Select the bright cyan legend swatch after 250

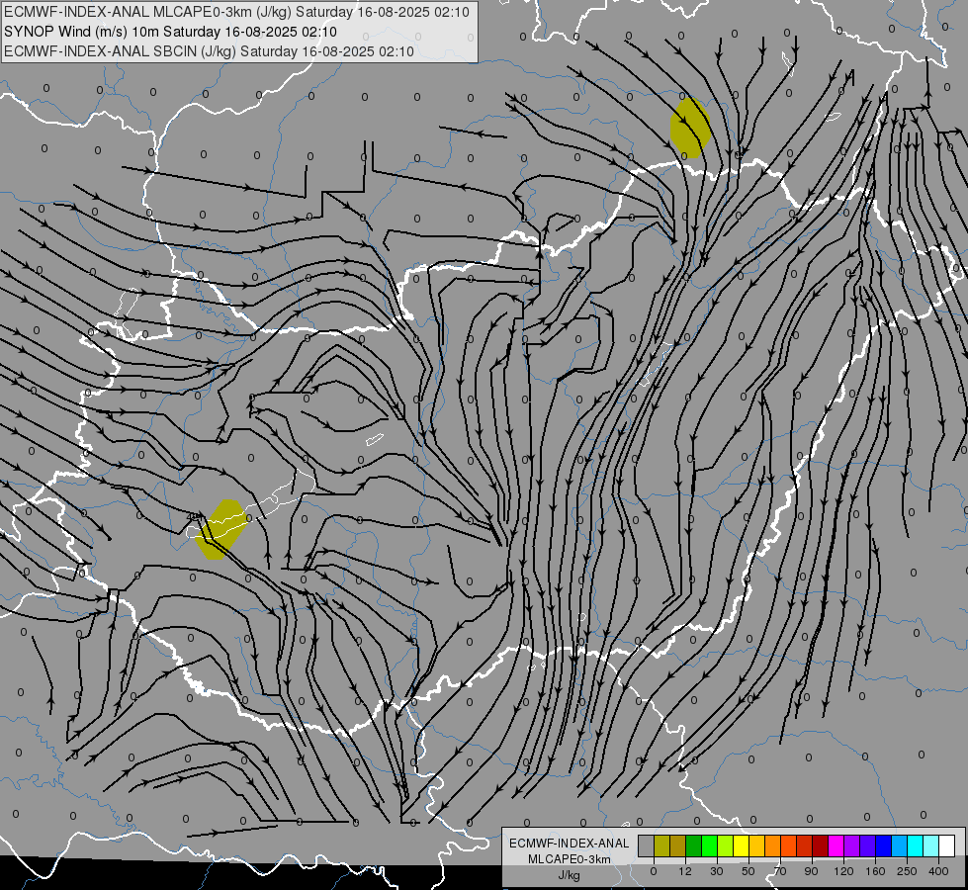[x=916, y=845]
